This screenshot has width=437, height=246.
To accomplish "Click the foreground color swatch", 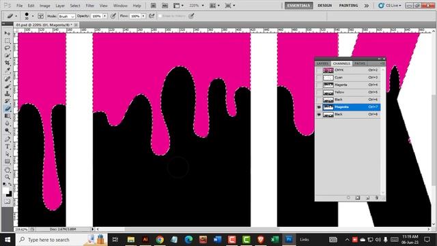I will (x=6, y=191).
